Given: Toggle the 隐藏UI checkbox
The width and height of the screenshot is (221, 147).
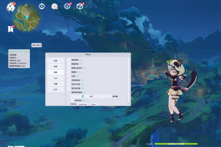Looking at the screenshot, I should click(69, 72).
